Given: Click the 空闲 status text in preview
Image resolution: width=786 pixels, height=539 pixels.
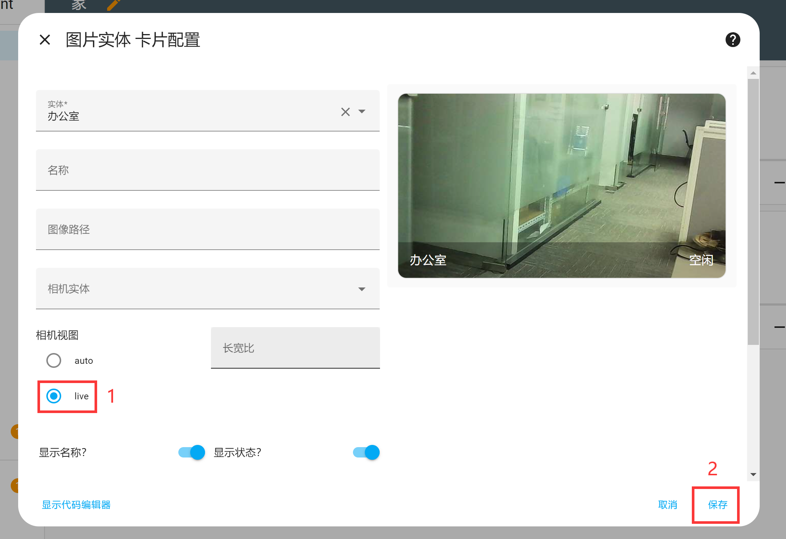Looking at the screenshot, I should pos(701,260).
